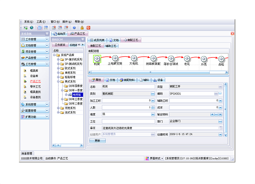Screen dimensions: 255x184
Task: Click the red power icon in toolbar
Action: 88,28
